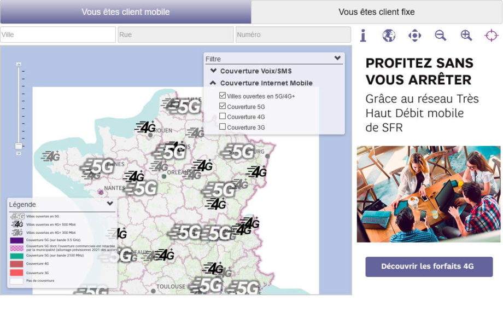Focus the Rue input field
This screenshot has height=312, width=503.
coord(176,34)
